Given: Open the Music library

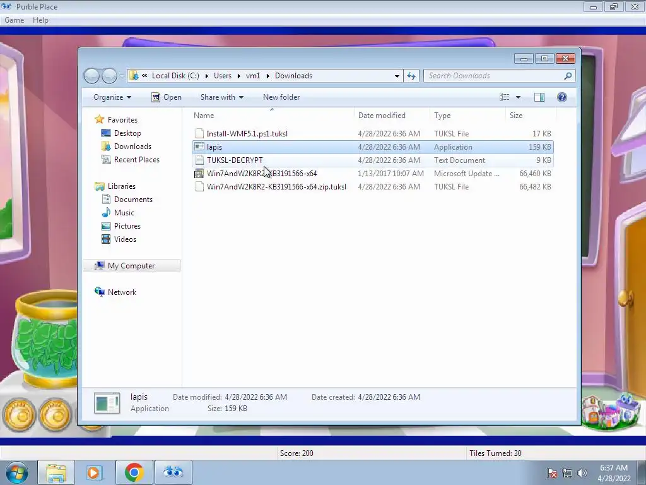Looking at the screenshot, I should (124, 213).
